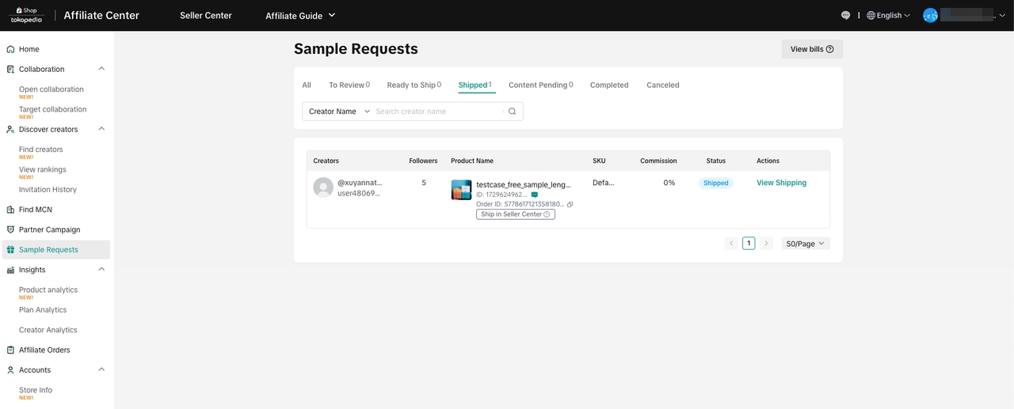Image resolution: width=1014 pixels, height=409 pixels.
Task: Open the English language selector
Action: 888,15
